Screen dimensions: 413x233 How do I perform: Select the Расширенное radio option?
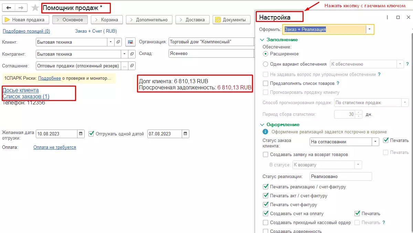265,54
